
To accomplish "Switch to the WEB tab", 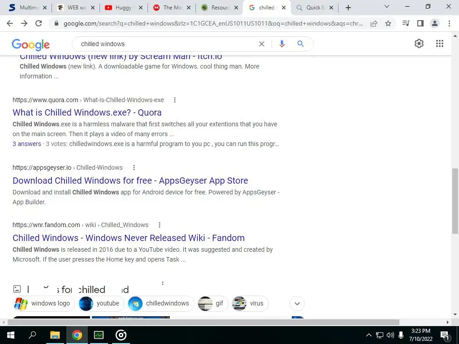I will click(76, 8).
